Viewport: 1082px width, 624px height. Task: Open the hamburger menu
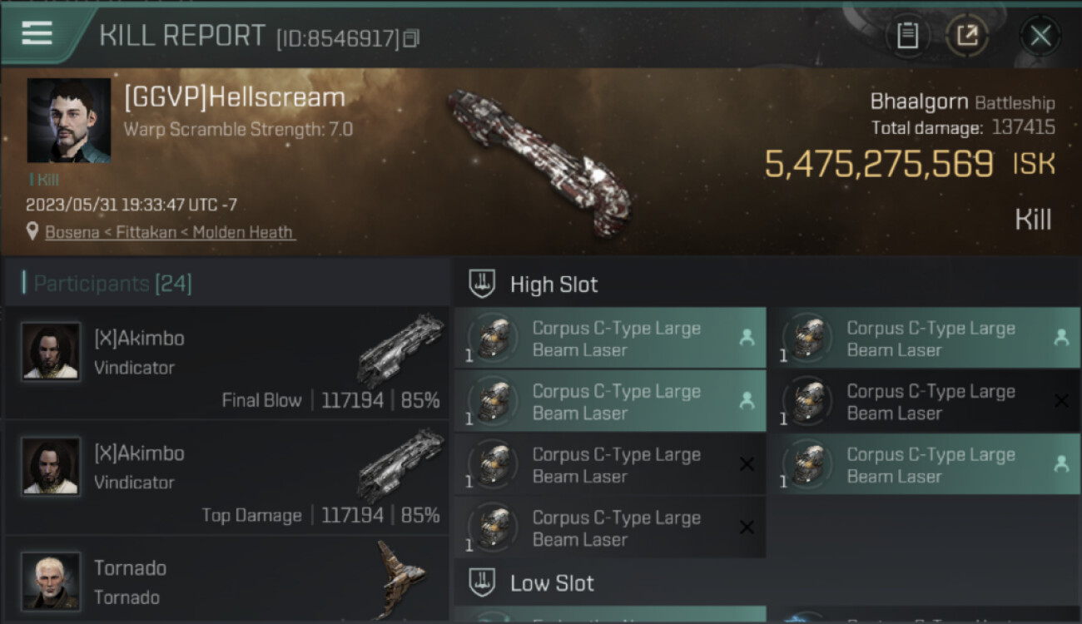(37, 33)
